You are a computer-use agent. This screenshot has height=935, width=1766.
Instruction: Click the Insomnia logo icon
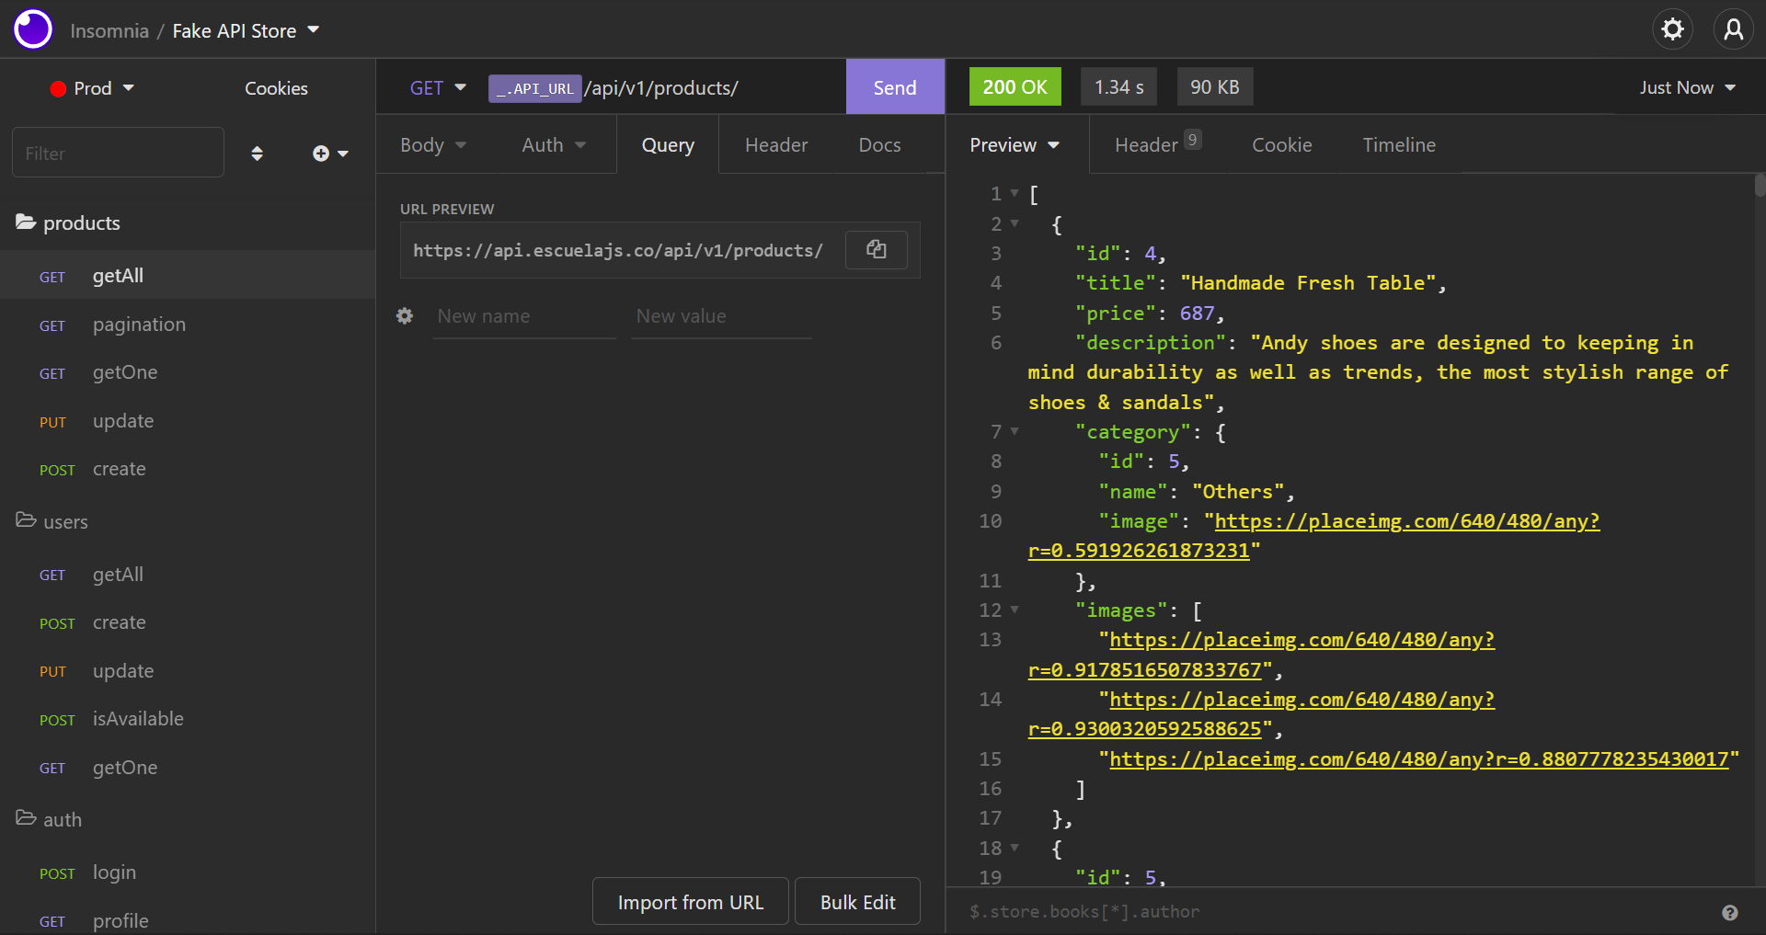[33, 29]
